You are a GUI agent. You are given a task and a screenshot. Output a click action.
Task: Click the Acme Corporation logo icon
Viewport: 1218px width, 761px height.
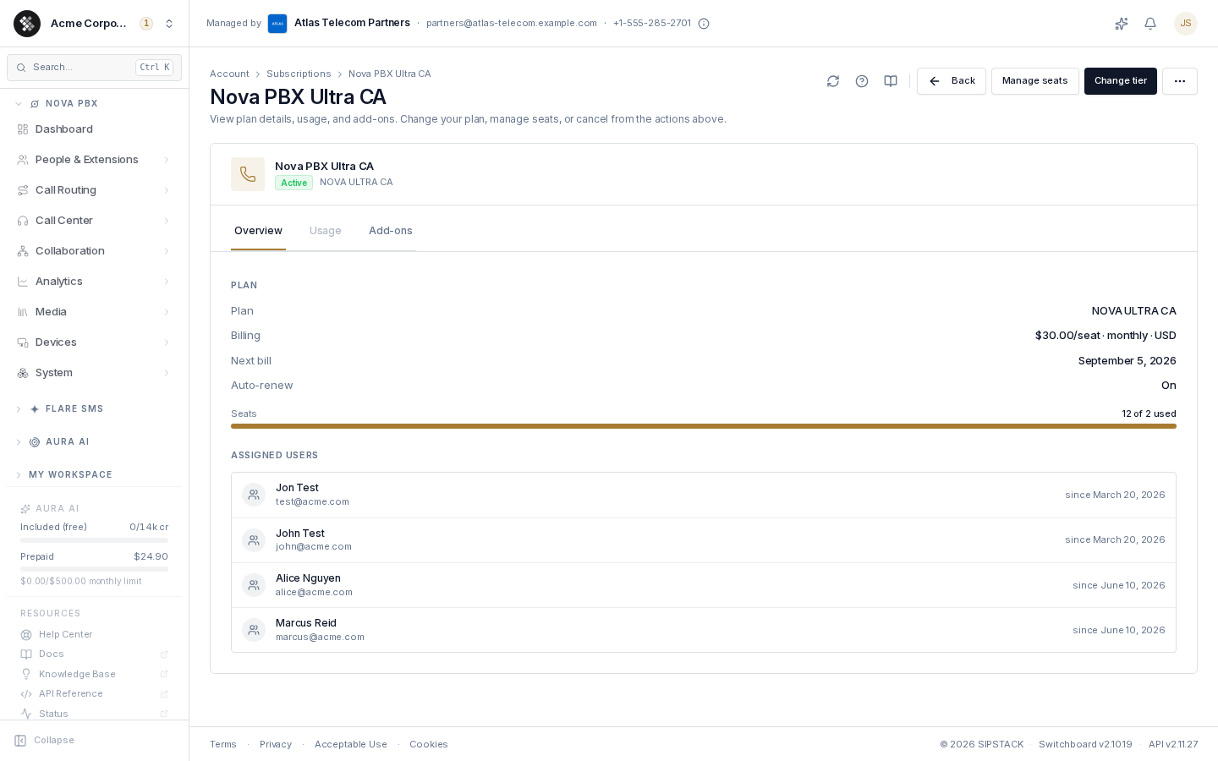[x=27, y=24]
